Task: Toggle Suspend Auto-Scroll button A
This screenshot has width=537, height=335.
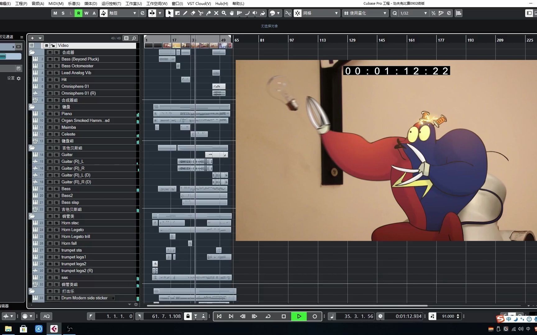Action: 94,13
